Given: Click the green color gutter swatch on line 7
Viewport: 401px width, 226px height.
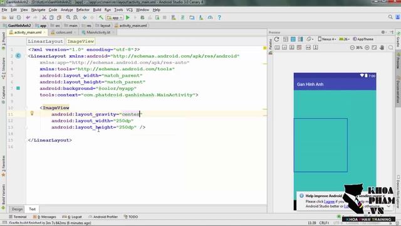Looking at the screenshot, I should pyautogui.click(x=18, y=88).
